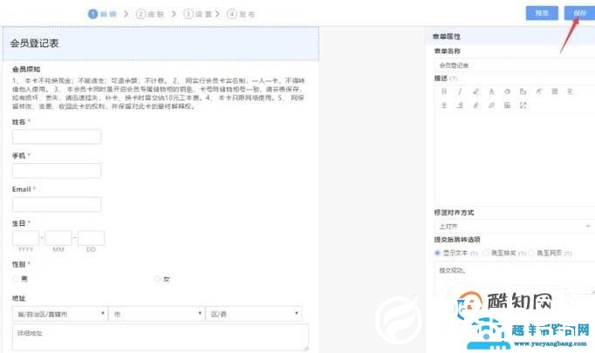Click the help icon after 跳至网页 option
This screenshot has width=595, height=353.
(x=568, y=254)
